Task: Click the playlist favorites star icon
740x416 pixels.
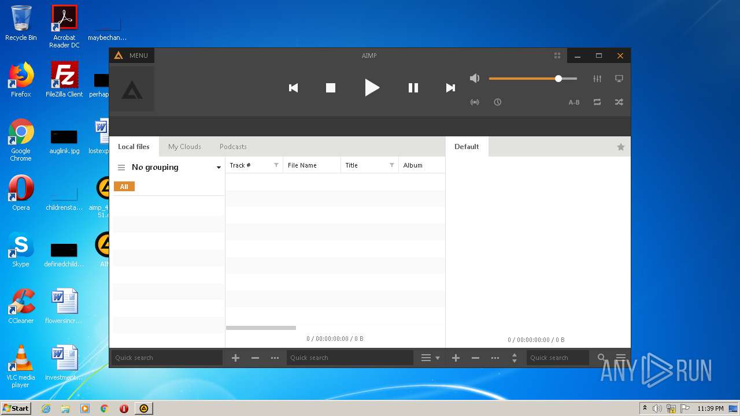Action: 621,147
